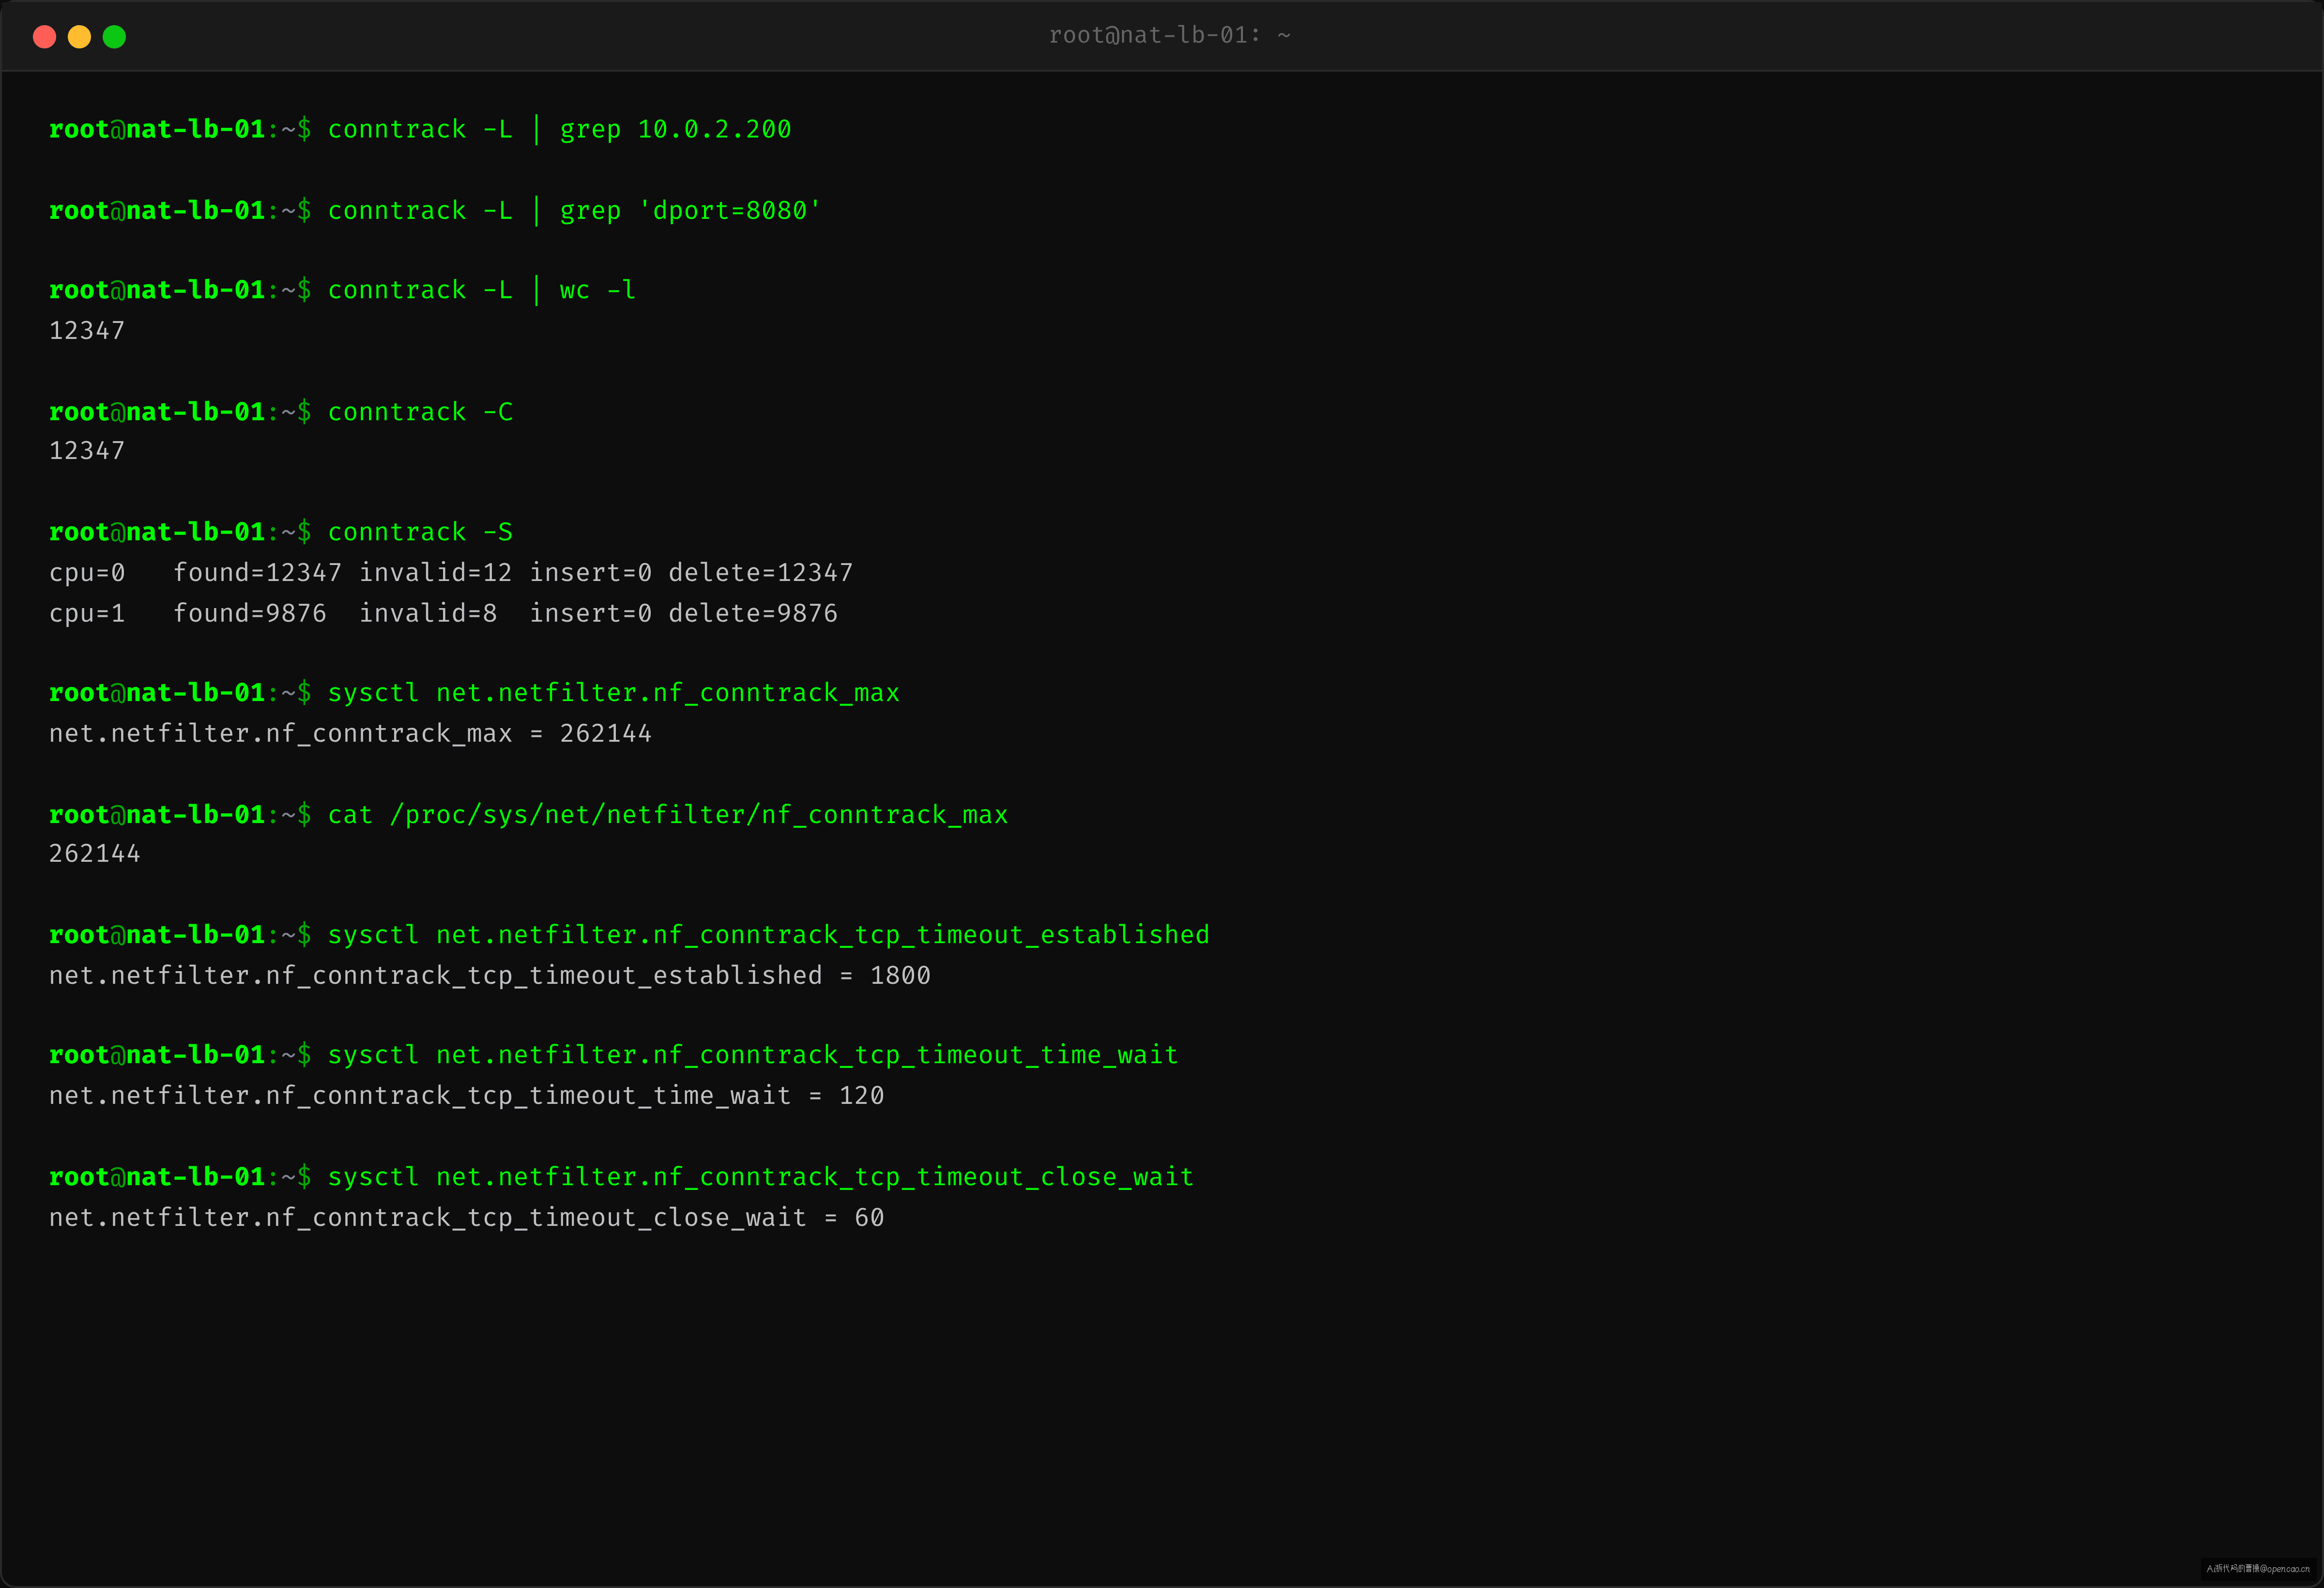The height and width of the screenshot is (1588, 2324).
Task: Click the red close window button
Action: click(44, 37)
